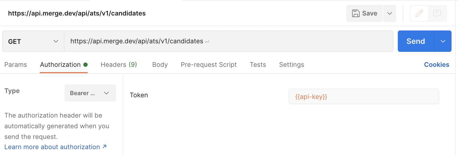Go to the Tests tab
458x155 pixels.
(258, 65)
